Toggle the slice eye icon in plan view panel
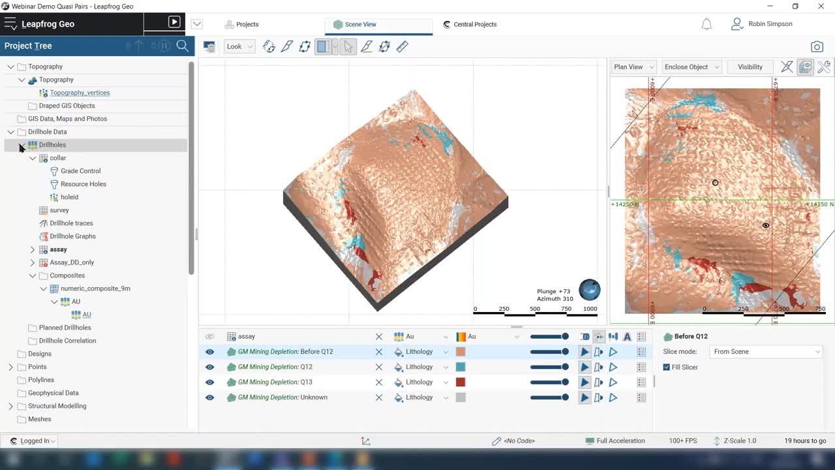 (x=806, y=67)
